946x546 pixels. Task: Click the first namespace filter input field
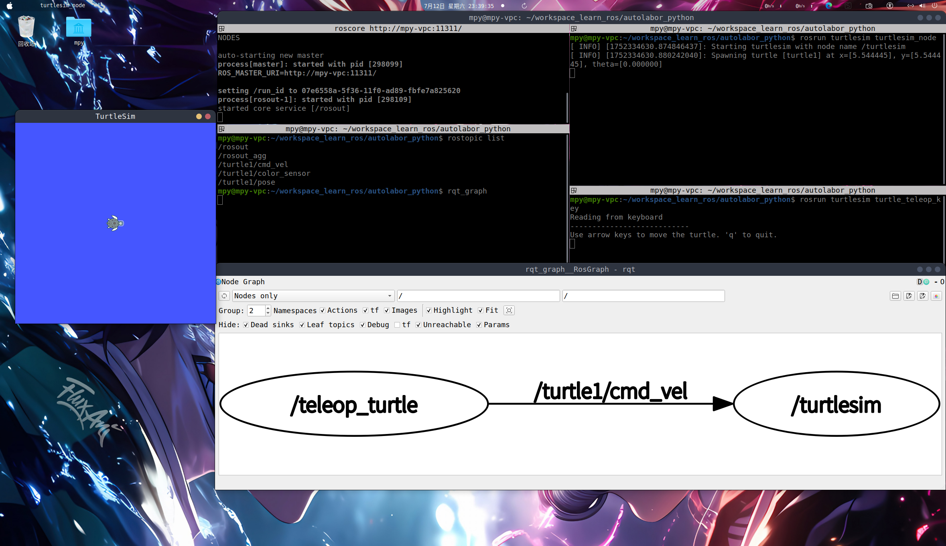[x=478, y=296]
